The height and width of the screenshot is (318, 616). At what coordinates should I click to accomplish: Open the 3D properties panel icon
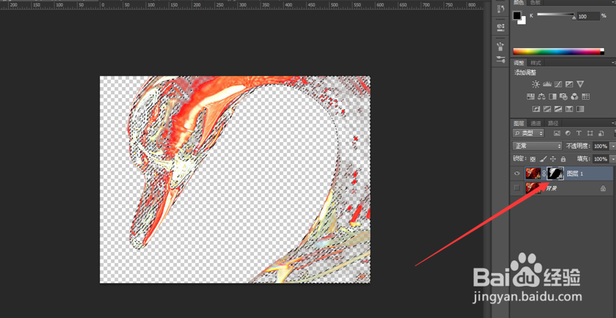(x=500, y=26)
